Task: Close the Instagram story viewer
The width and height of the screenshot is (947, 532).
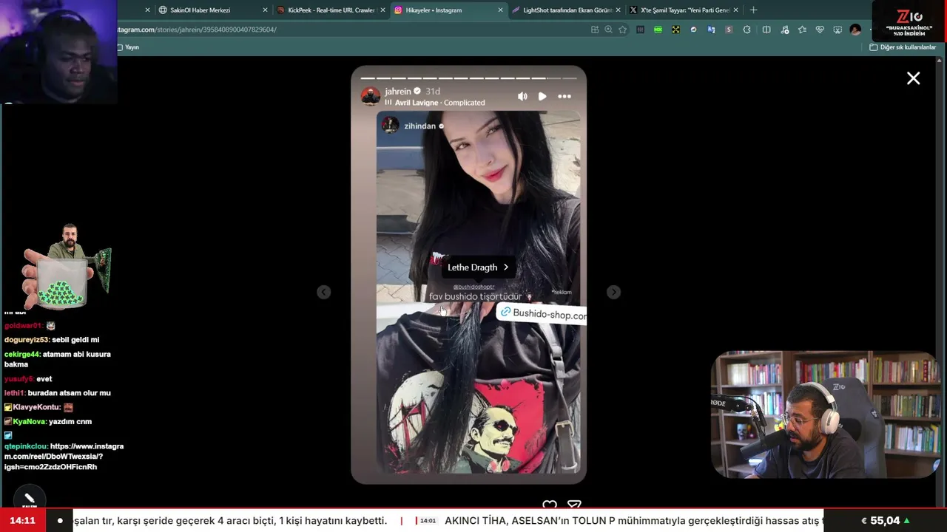Action: click(914, 78)
